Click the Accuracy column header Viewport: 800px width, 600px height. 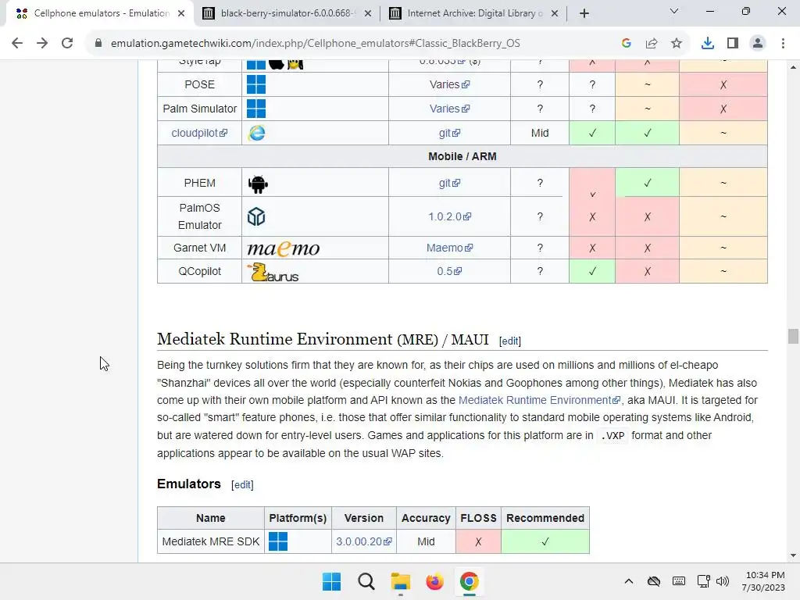click(426, 519)
